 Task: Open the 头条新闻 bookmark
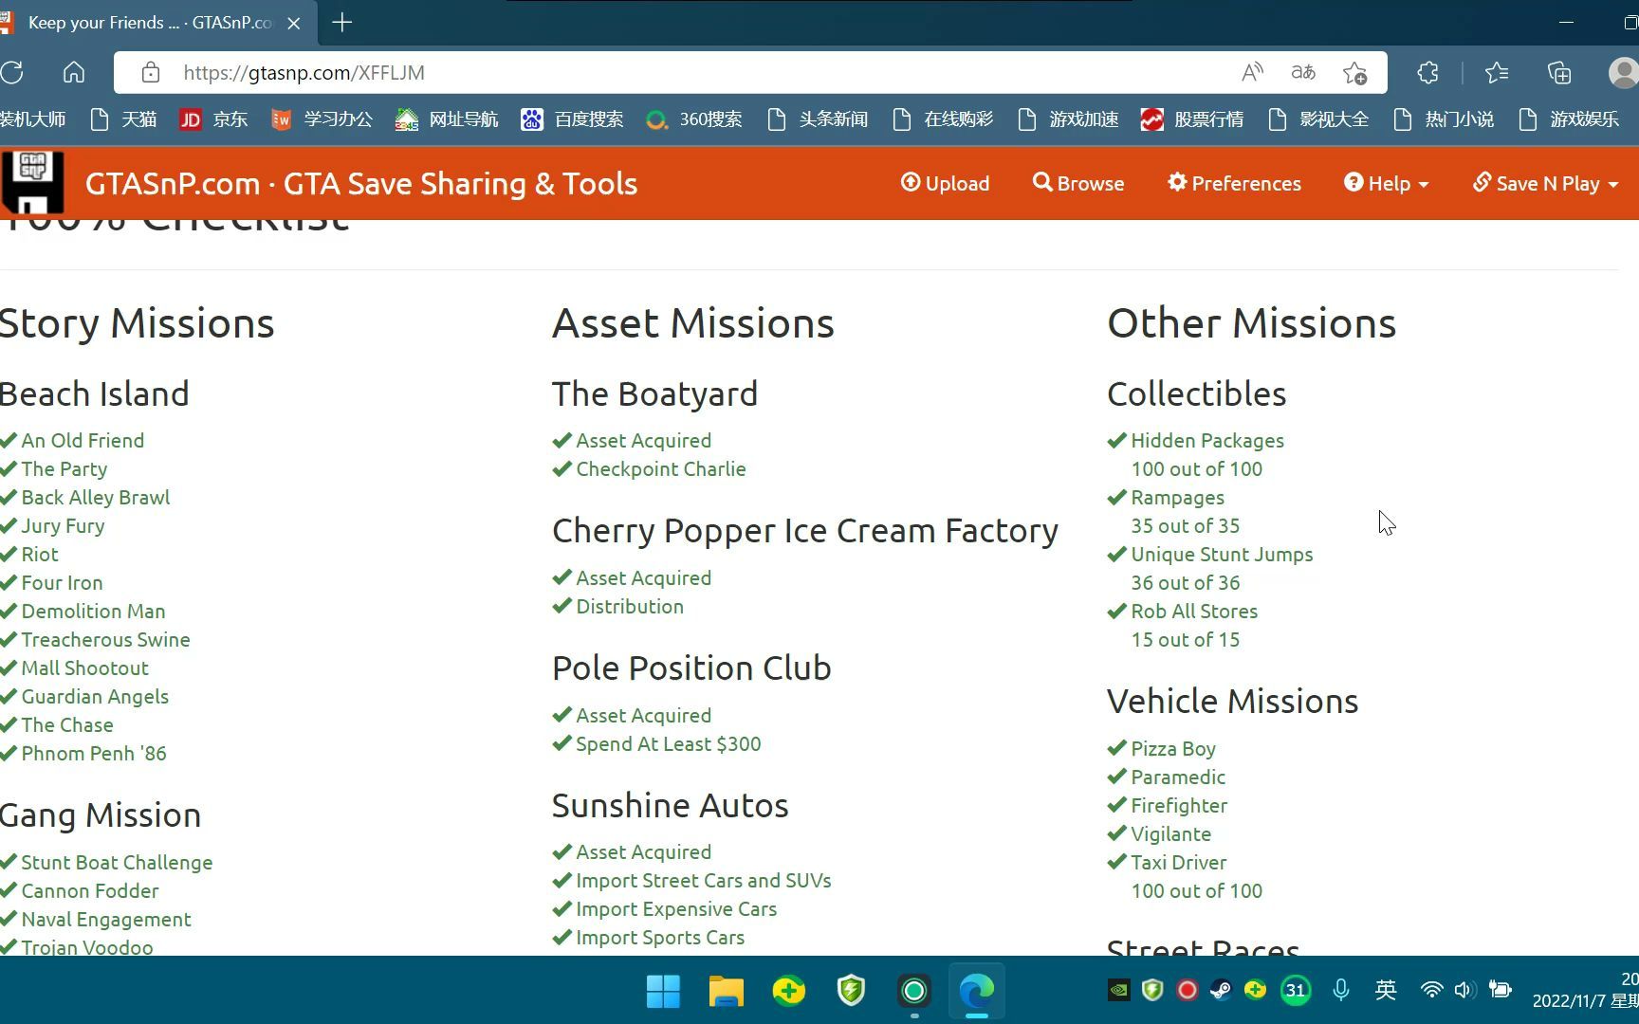coord(818,119)
